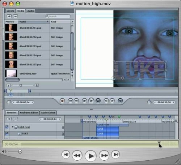Click the QuickTime speaker volume icon

(x=4, y=152)
